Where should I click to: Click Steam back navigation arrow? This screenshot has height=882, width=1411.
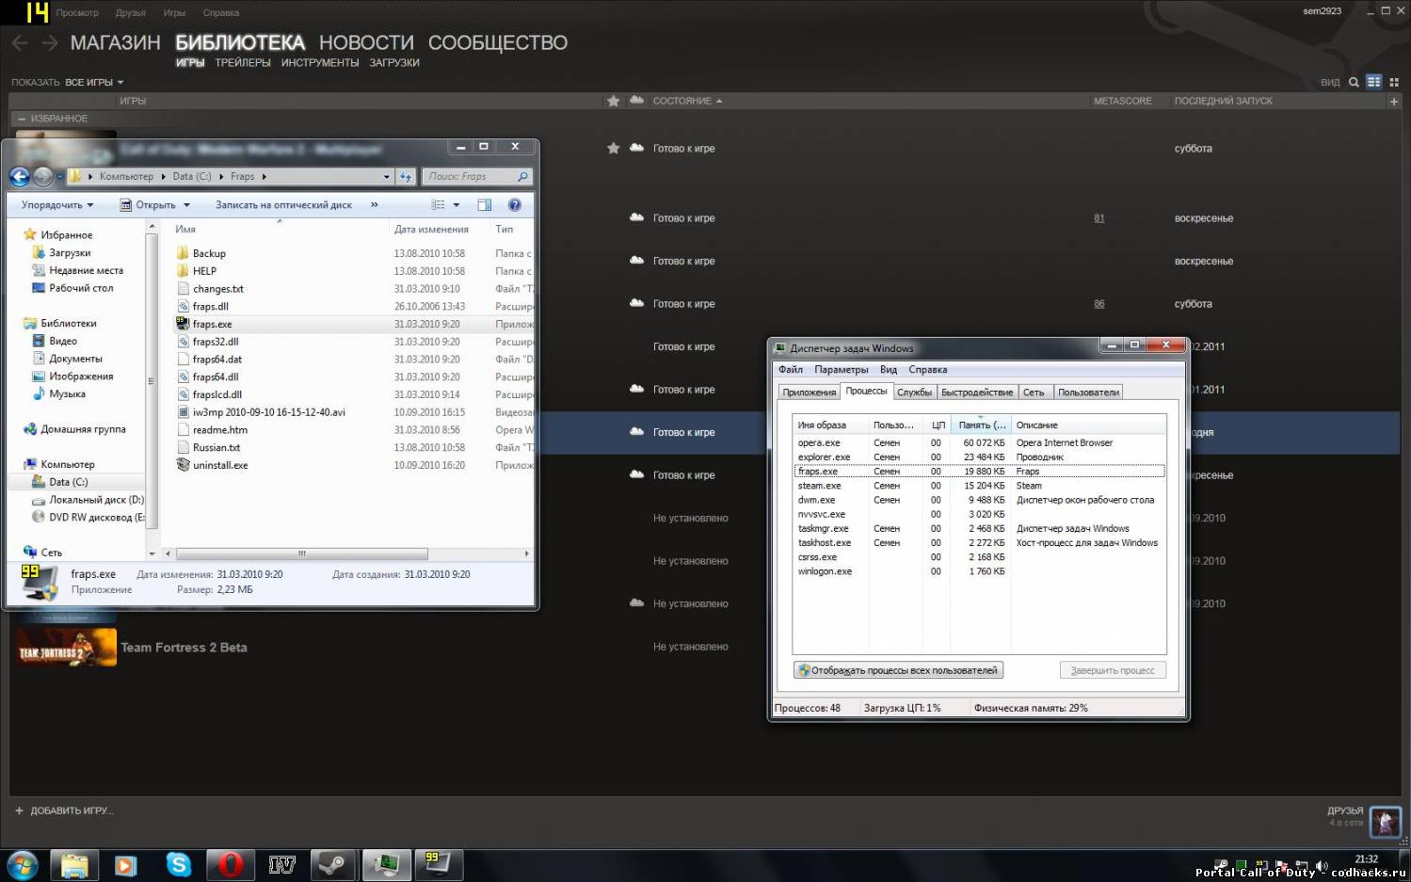20,42
